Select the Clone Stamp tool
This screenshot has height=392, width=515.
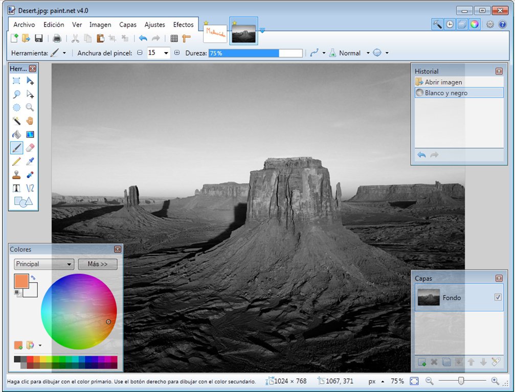[16, 175]
